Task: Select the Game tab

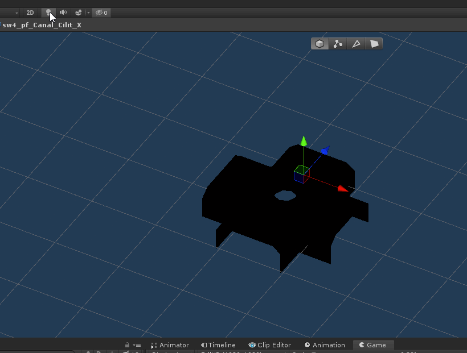Action: [x=375, y=344]
